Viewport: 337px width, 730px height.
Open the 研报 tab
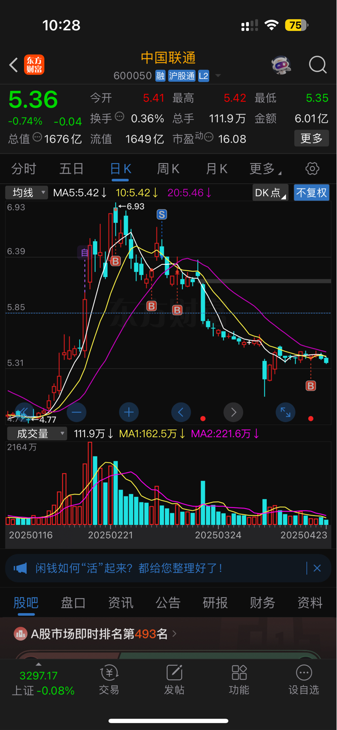pyautogui.click(x=215, y=603)
